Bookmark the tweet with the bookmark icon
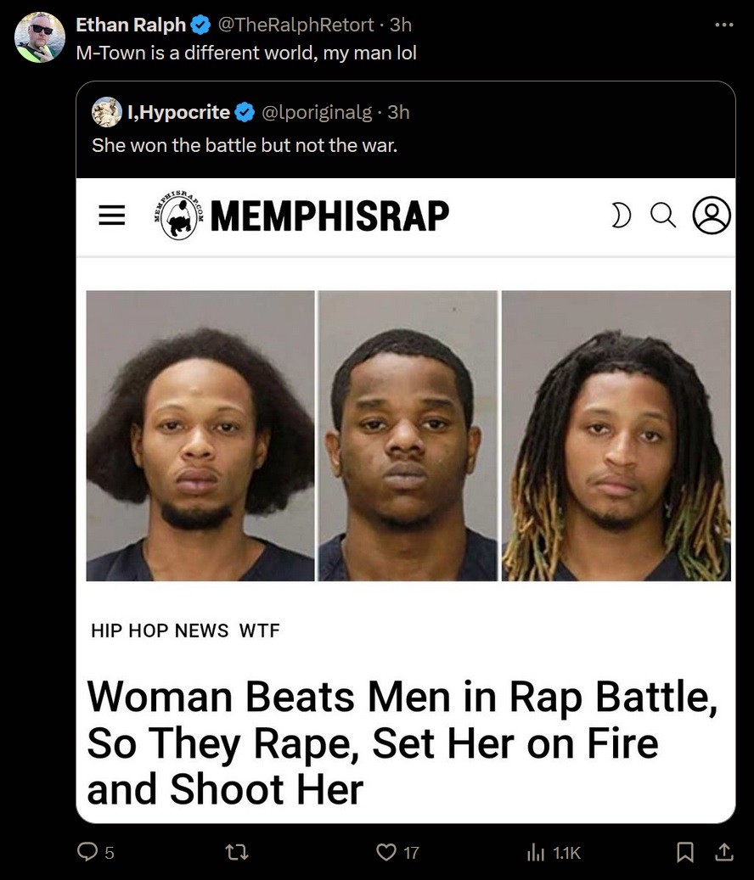Image resolution: width=754 pixels, height=880 pixels. [x=685, y=853]
